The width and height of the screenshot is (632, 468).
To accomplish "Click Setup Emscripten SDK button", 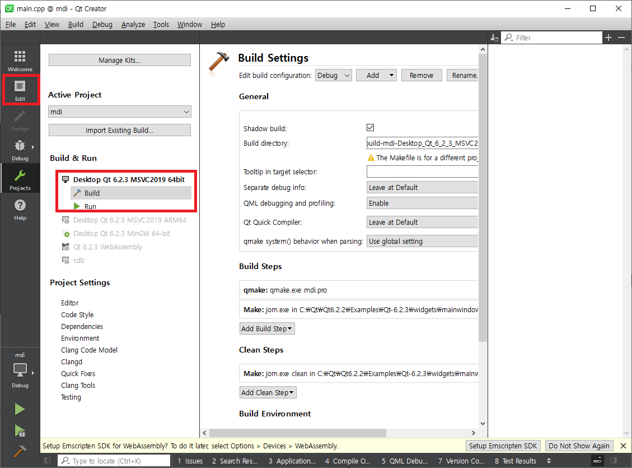I will (x=503, y=446).
